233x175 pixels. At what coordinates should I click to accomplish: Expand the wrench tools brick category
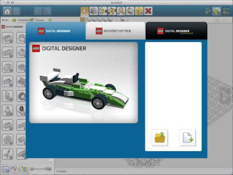coord(8,154)
